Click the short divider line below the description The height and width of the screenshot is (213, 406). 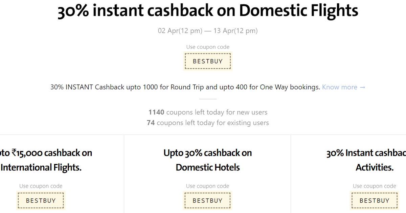208,99
